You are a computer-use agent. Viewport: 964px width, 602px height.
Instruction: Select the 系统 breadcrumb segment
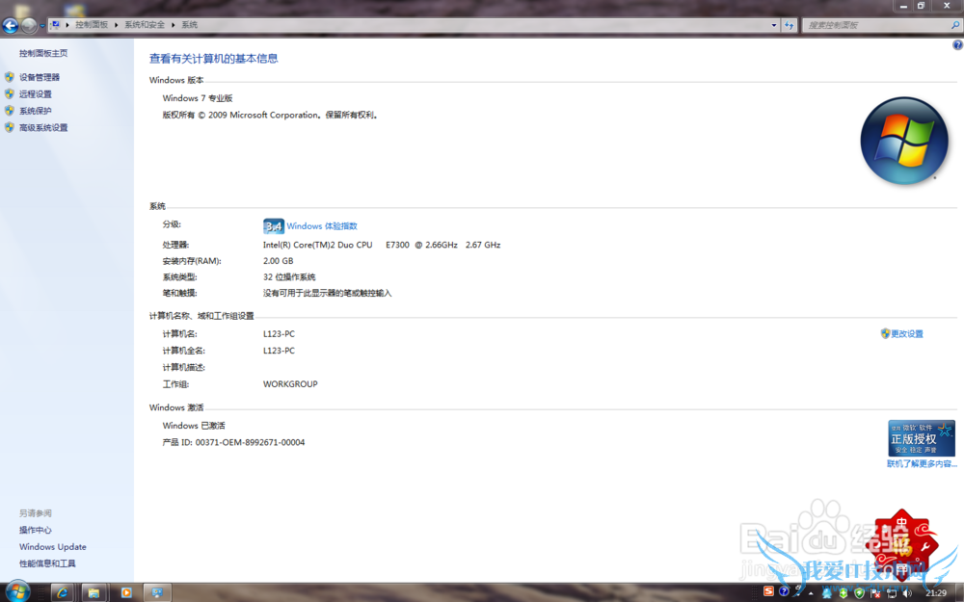pos(189,25)
